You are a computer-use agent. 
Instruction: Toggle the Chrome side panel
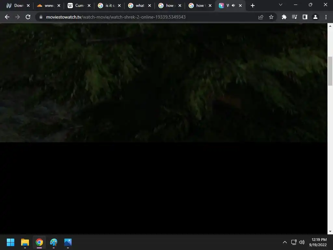coord(305,17)
